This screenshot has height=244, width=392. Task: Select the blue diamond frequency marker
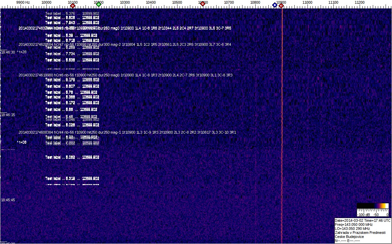pyautogui.click(x=275, y=5)
